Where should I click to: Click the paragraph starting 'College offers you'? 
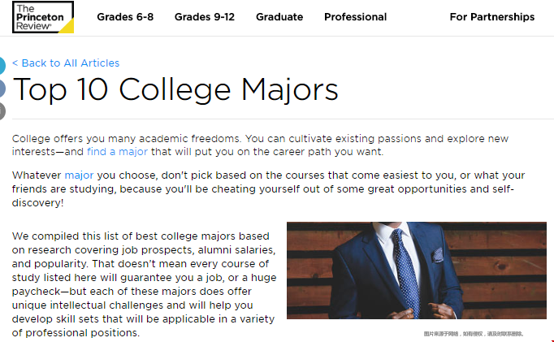pos(260,145)
